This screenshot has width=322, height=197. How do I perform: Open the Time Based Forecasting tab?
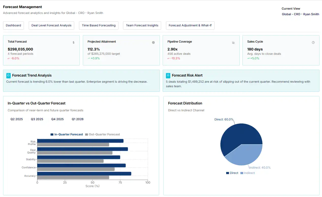click(99, 25)
